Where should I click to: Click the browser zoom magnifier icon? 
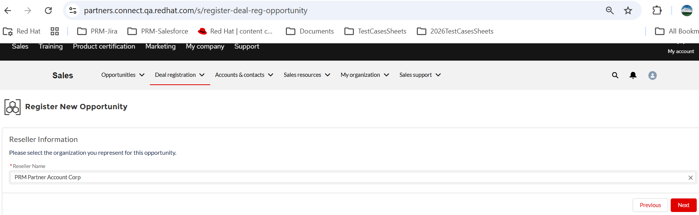click(x=610, y=11)
